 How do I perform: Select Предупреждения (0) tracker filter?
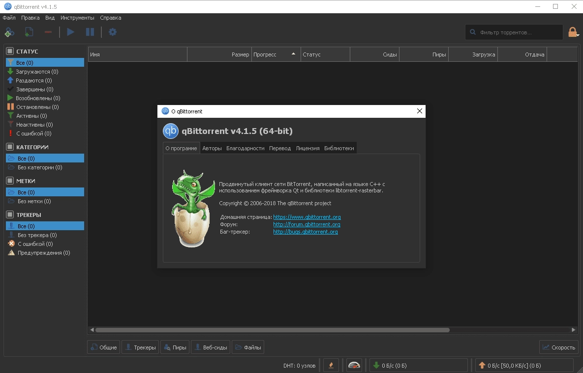[x=45, y=253]
